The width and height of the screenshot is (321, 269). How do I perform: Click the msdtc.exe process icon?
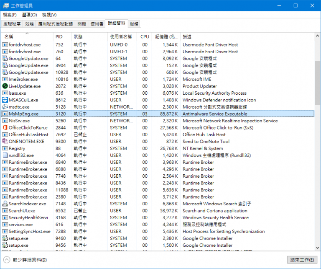pos(5,107)
